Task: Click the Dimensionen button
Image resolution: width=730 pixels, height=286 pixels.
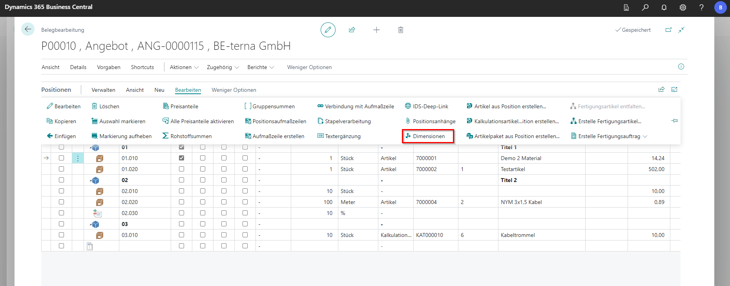Action: coord(428,136)
